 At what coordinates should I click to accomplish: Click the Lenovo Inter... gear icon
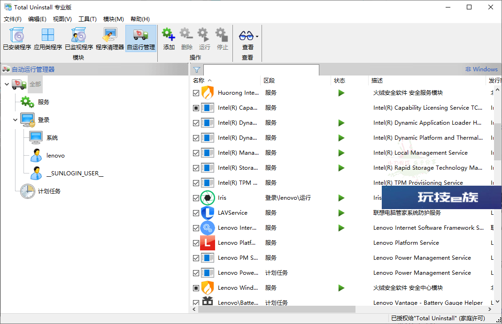[208, 228]
